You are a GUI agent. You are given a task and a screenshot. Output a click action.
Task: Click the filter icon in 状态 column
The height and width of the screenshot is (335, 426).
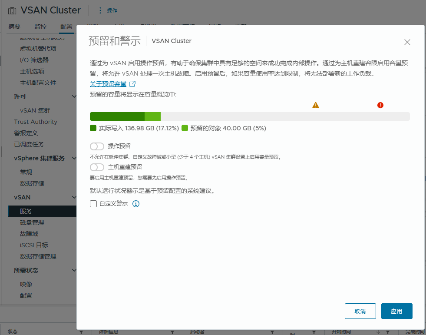(81, 332)
